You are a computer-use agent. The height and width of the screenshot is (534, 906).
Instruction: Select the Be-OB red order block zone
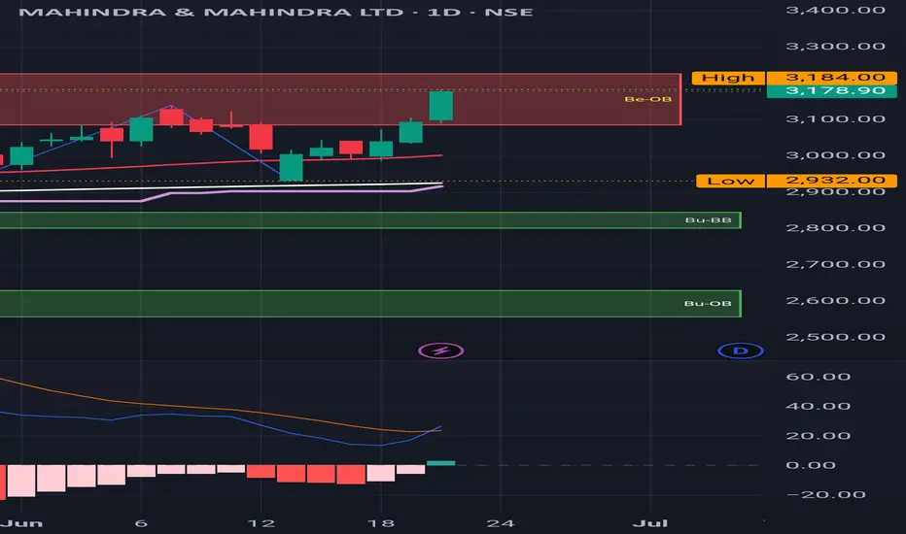pos(340,99)
